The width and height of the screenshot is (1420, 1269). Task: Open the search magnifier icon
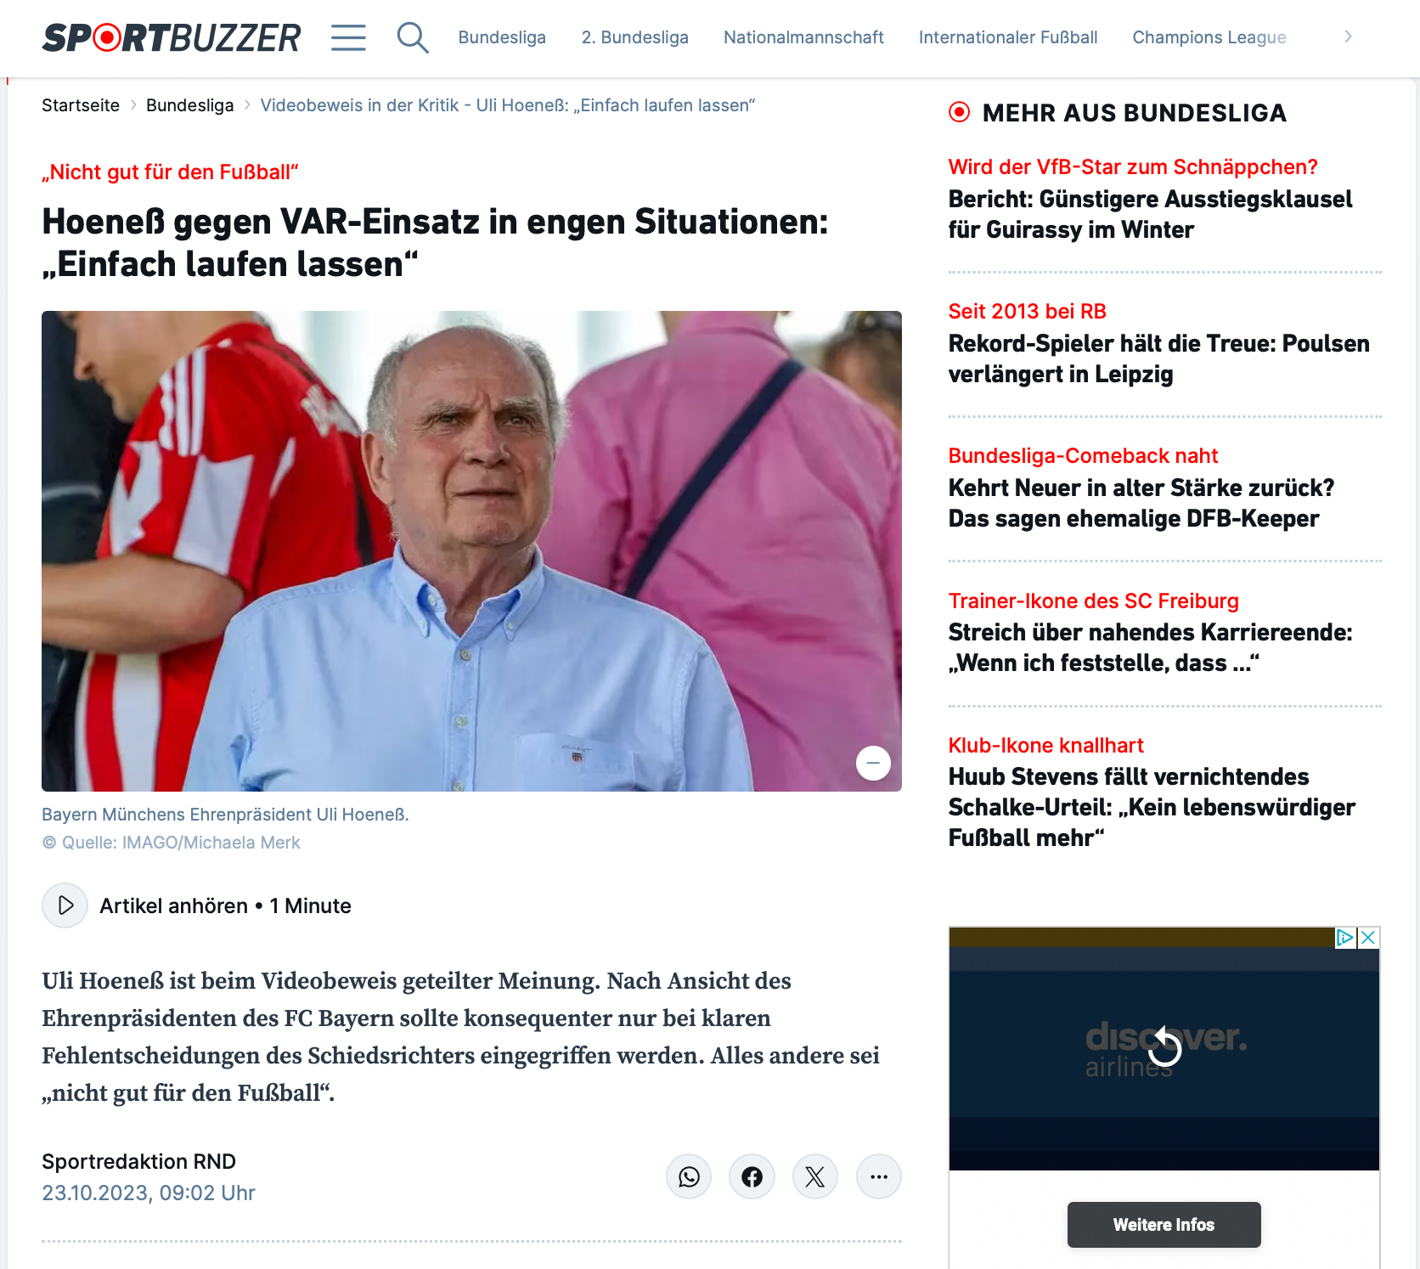413,37
